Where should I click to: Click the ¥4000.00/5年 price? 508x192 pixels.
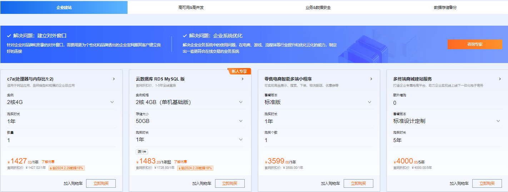pyautogui.click(x=409, y=161)
